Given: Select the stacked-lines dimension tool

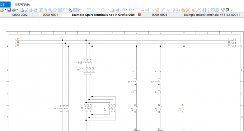Looking at the screenshot, I should click(x=147, y=10).
